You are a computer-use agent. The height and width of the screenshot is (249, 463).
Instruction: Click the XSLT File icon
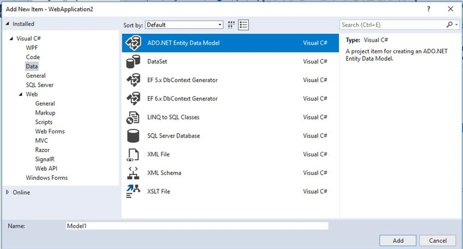tap(133, 191)
